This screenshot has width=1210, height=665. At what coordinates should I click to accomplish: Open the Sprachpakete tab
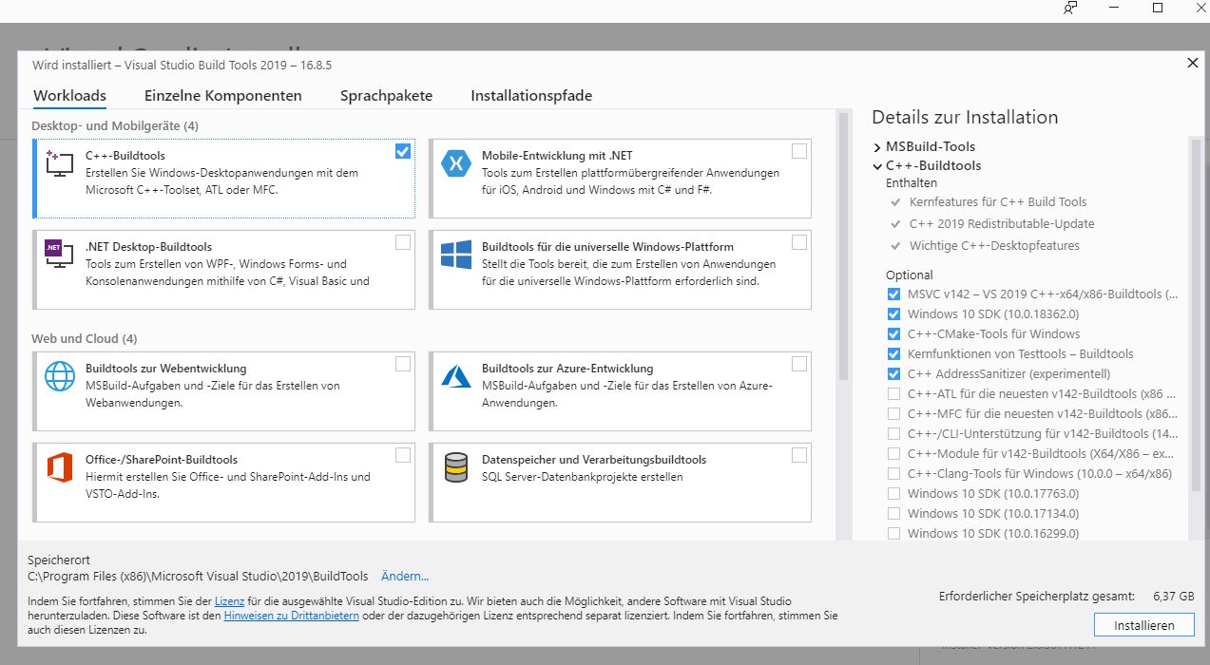tap(386, 96)
